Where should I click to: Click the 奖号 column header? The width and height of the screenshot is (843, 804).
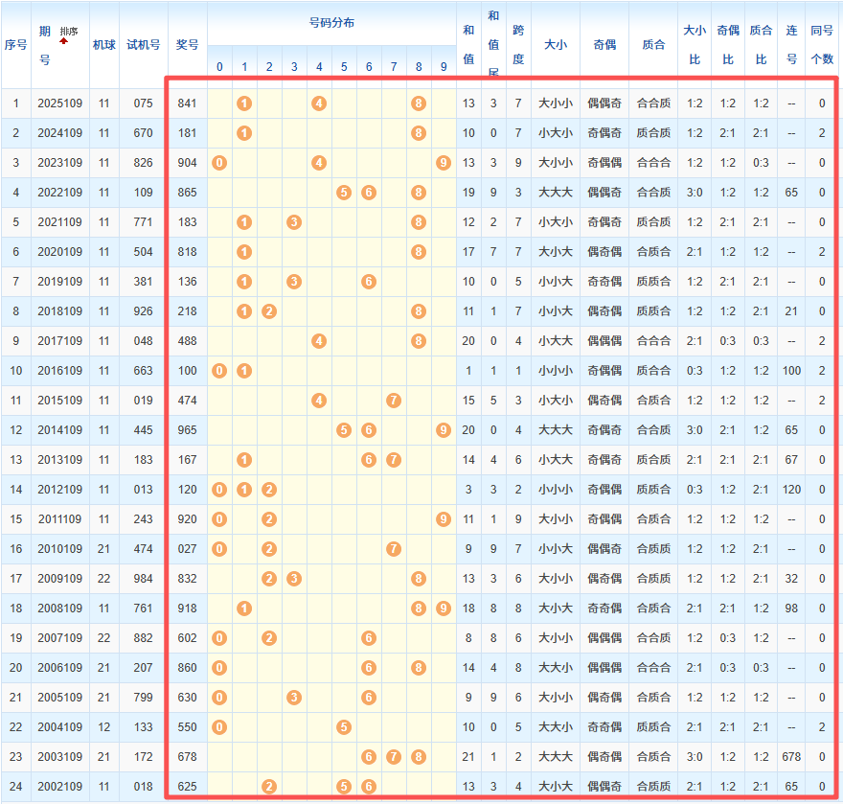tap(188, 44)
